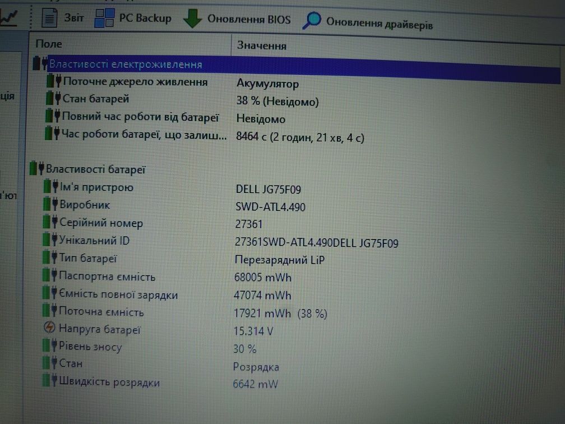Click the value 6642 mW
The image size is (565, 424).
click(256, 384)
